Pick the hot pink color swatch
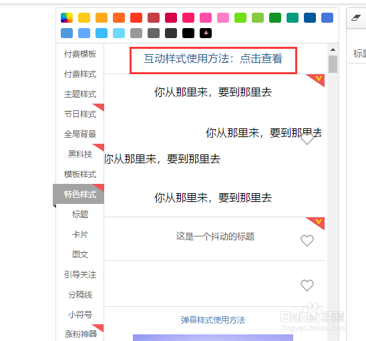The width and height of the screenshot is (366, 341). (x=206, y=18)
